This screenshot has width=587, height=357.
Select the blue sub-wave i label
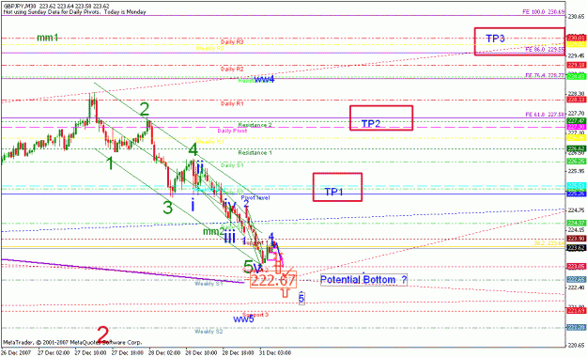193,206
